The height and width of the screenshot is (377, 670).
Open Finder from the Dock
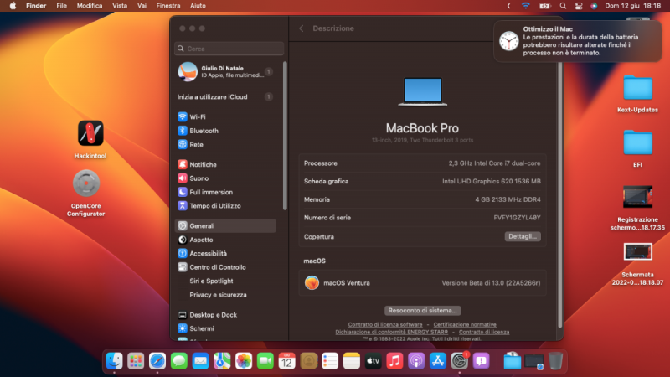point(114,361)
